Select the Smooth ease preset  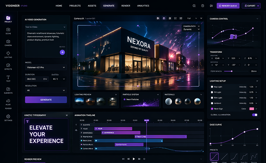(214, 156)
